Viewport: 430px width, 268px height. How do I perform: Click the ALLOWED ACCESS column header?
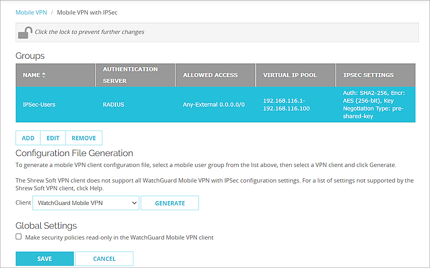pyautogui.click(x=215, y=75)
